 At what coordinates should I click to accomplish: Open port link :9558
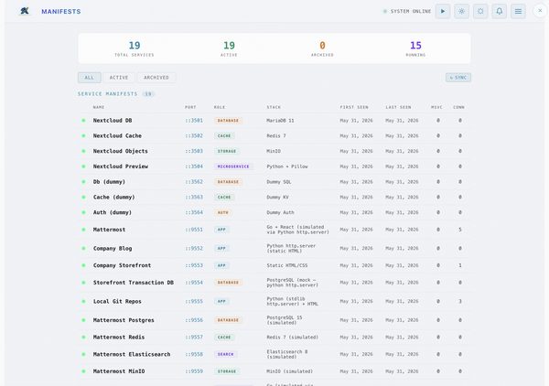coord(194,354)
